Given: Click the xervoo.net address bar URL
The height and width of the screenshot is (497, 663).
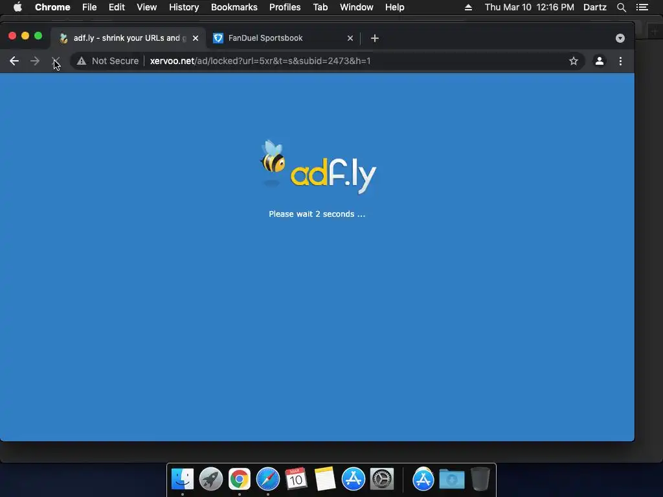Looking at the screenshot, I should pos(260,61).
